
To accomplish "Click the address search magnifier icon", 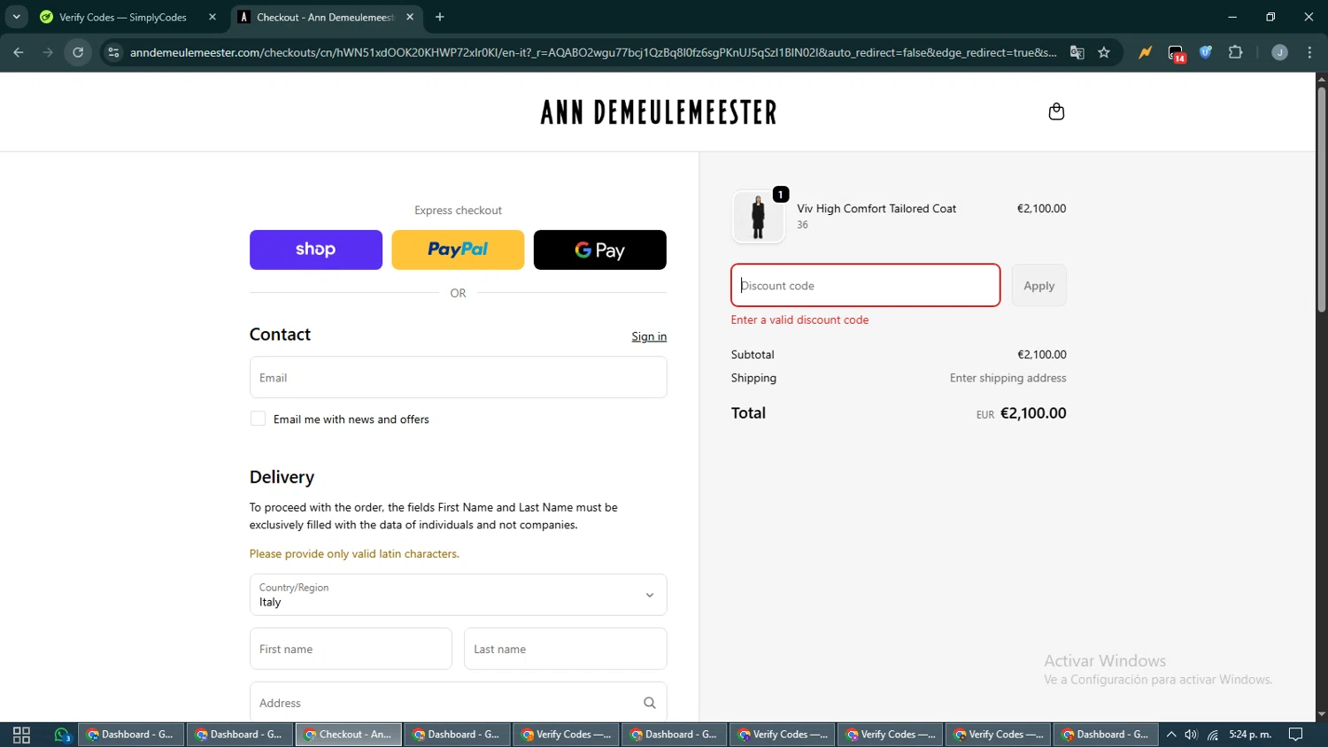I will (650, 703).
